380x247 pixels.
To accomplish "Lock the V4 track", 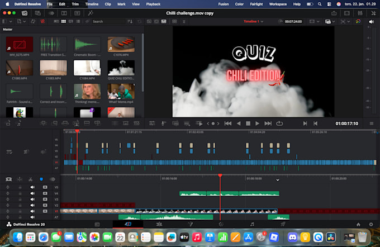I will coord(20,193).
